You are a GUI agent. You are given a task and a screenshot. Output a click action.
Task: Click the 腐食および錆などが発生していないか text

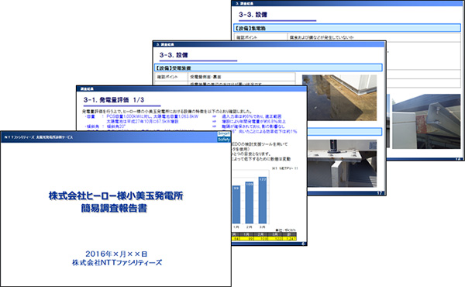pos(322,38)
